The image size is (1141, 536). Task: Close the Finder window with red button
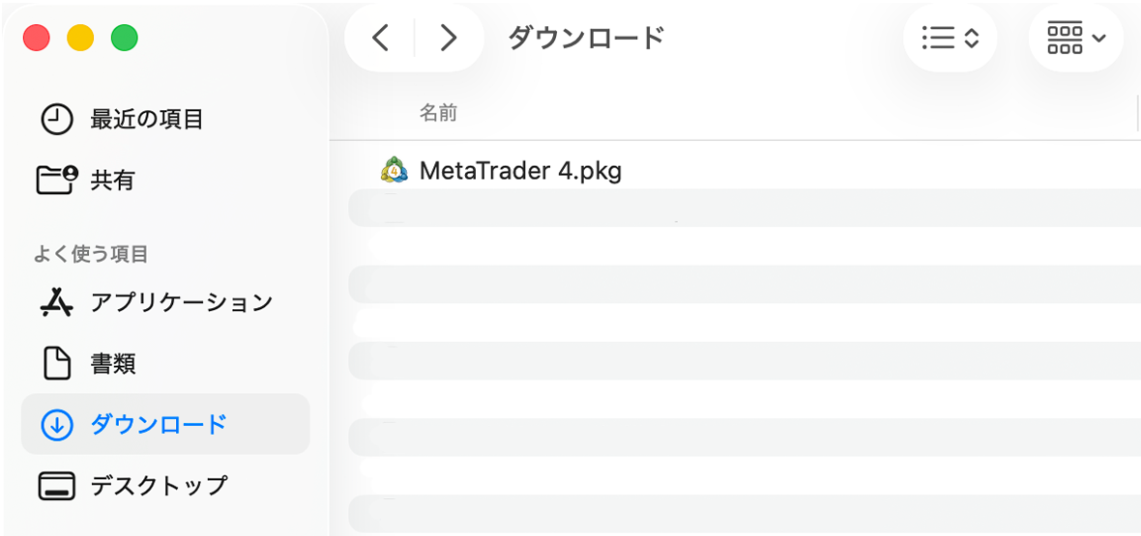tap(37, 39)
